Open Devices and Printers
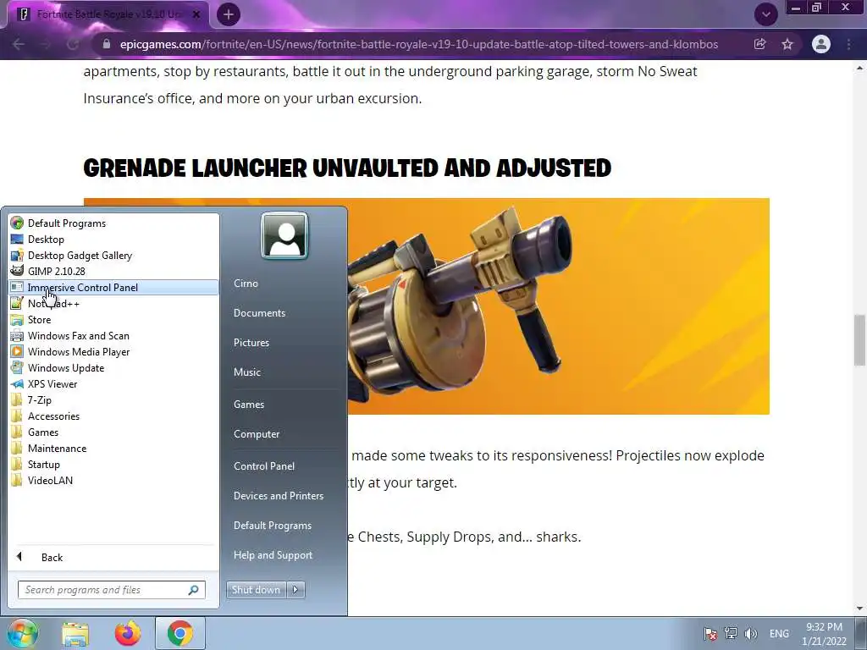867x650 pixels. point(279,496)
